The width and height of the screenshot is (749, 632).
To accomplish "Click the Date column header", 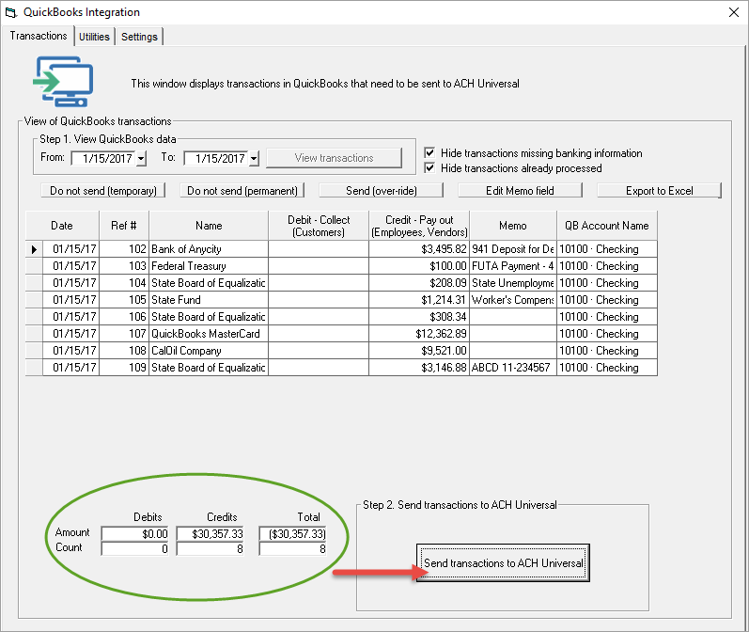I will [62, 226].
